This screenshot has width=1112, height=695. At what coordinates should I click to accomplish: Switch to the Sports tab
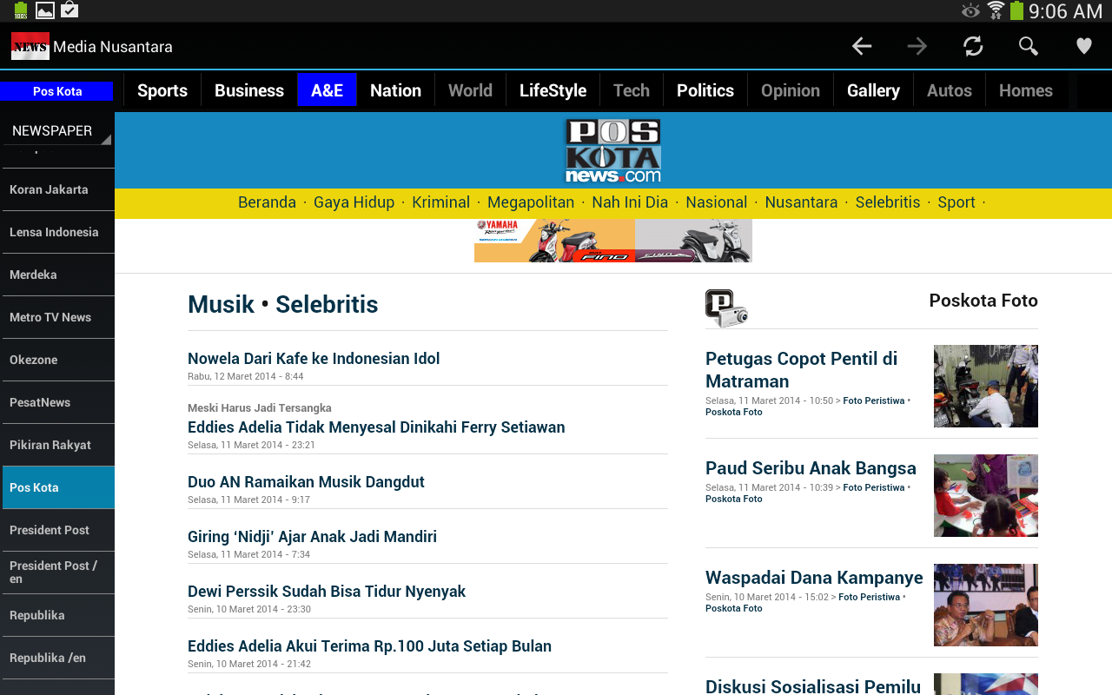[x=162, y=90]
